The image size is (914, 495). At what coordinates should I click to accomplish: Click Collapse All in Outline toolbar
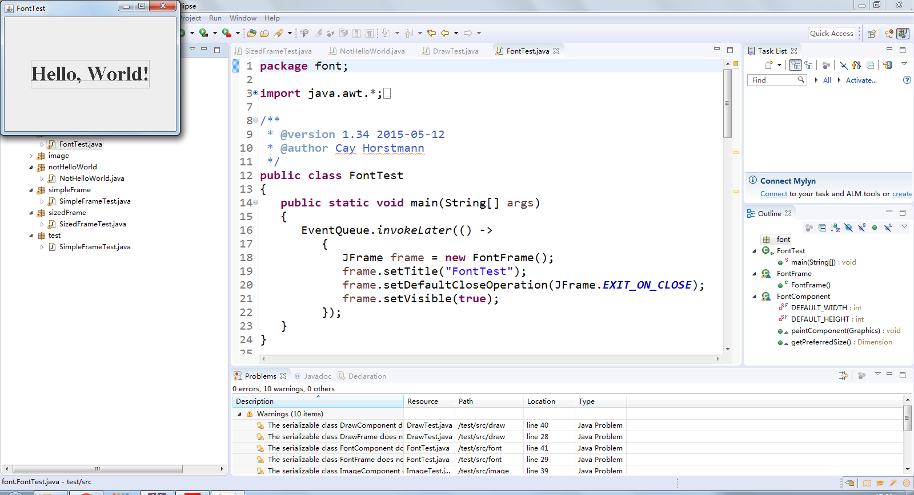822,228
